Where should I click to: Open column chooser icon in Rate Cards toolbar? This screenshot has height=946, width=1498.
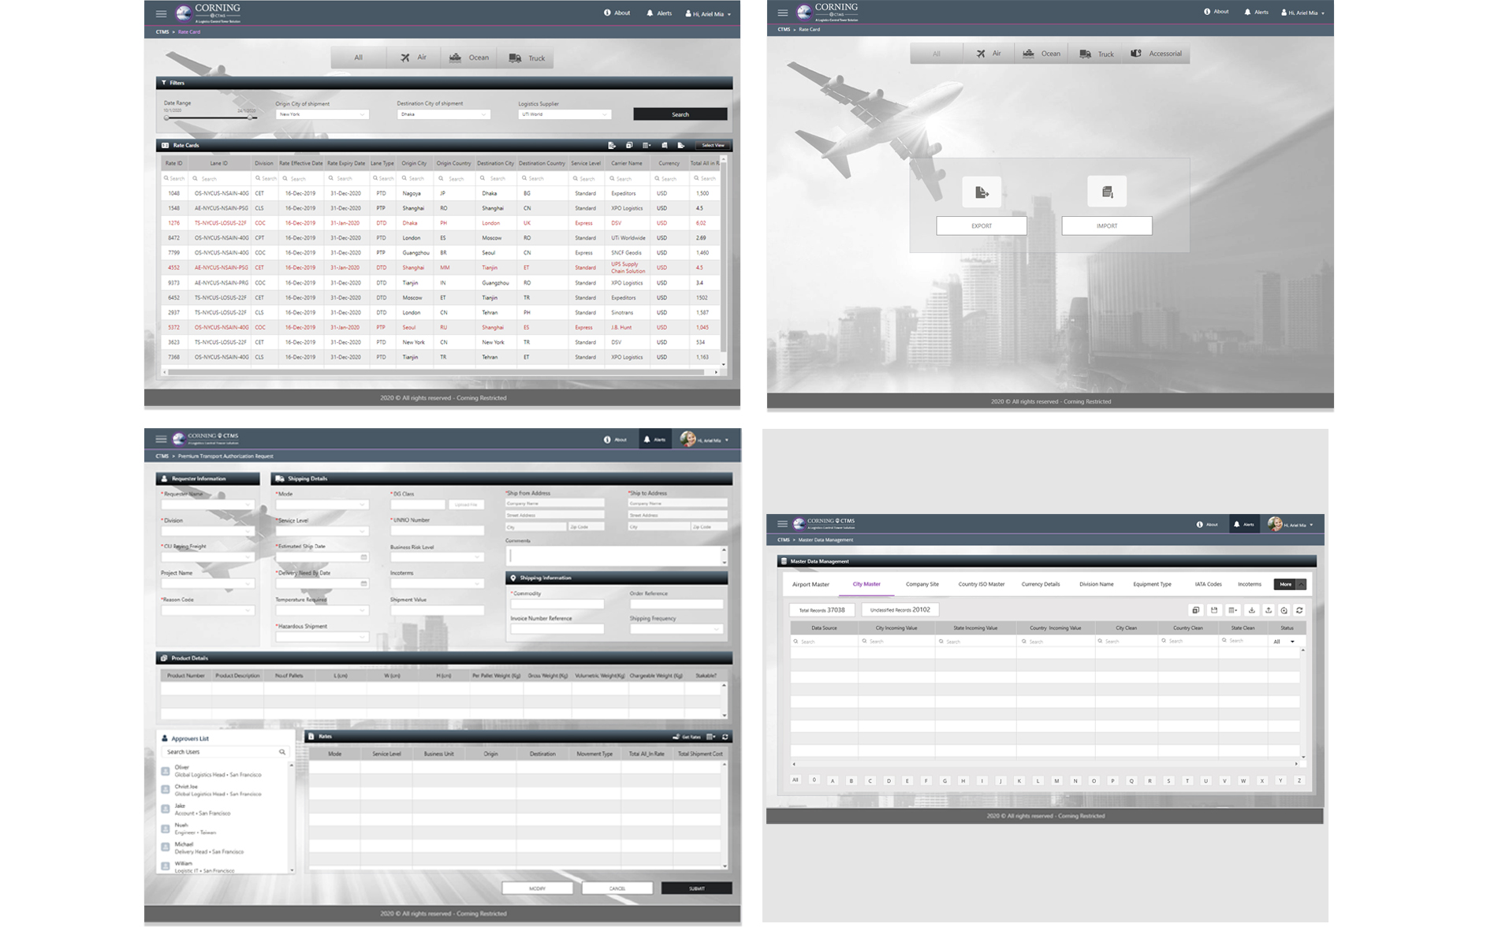[647, 145]
